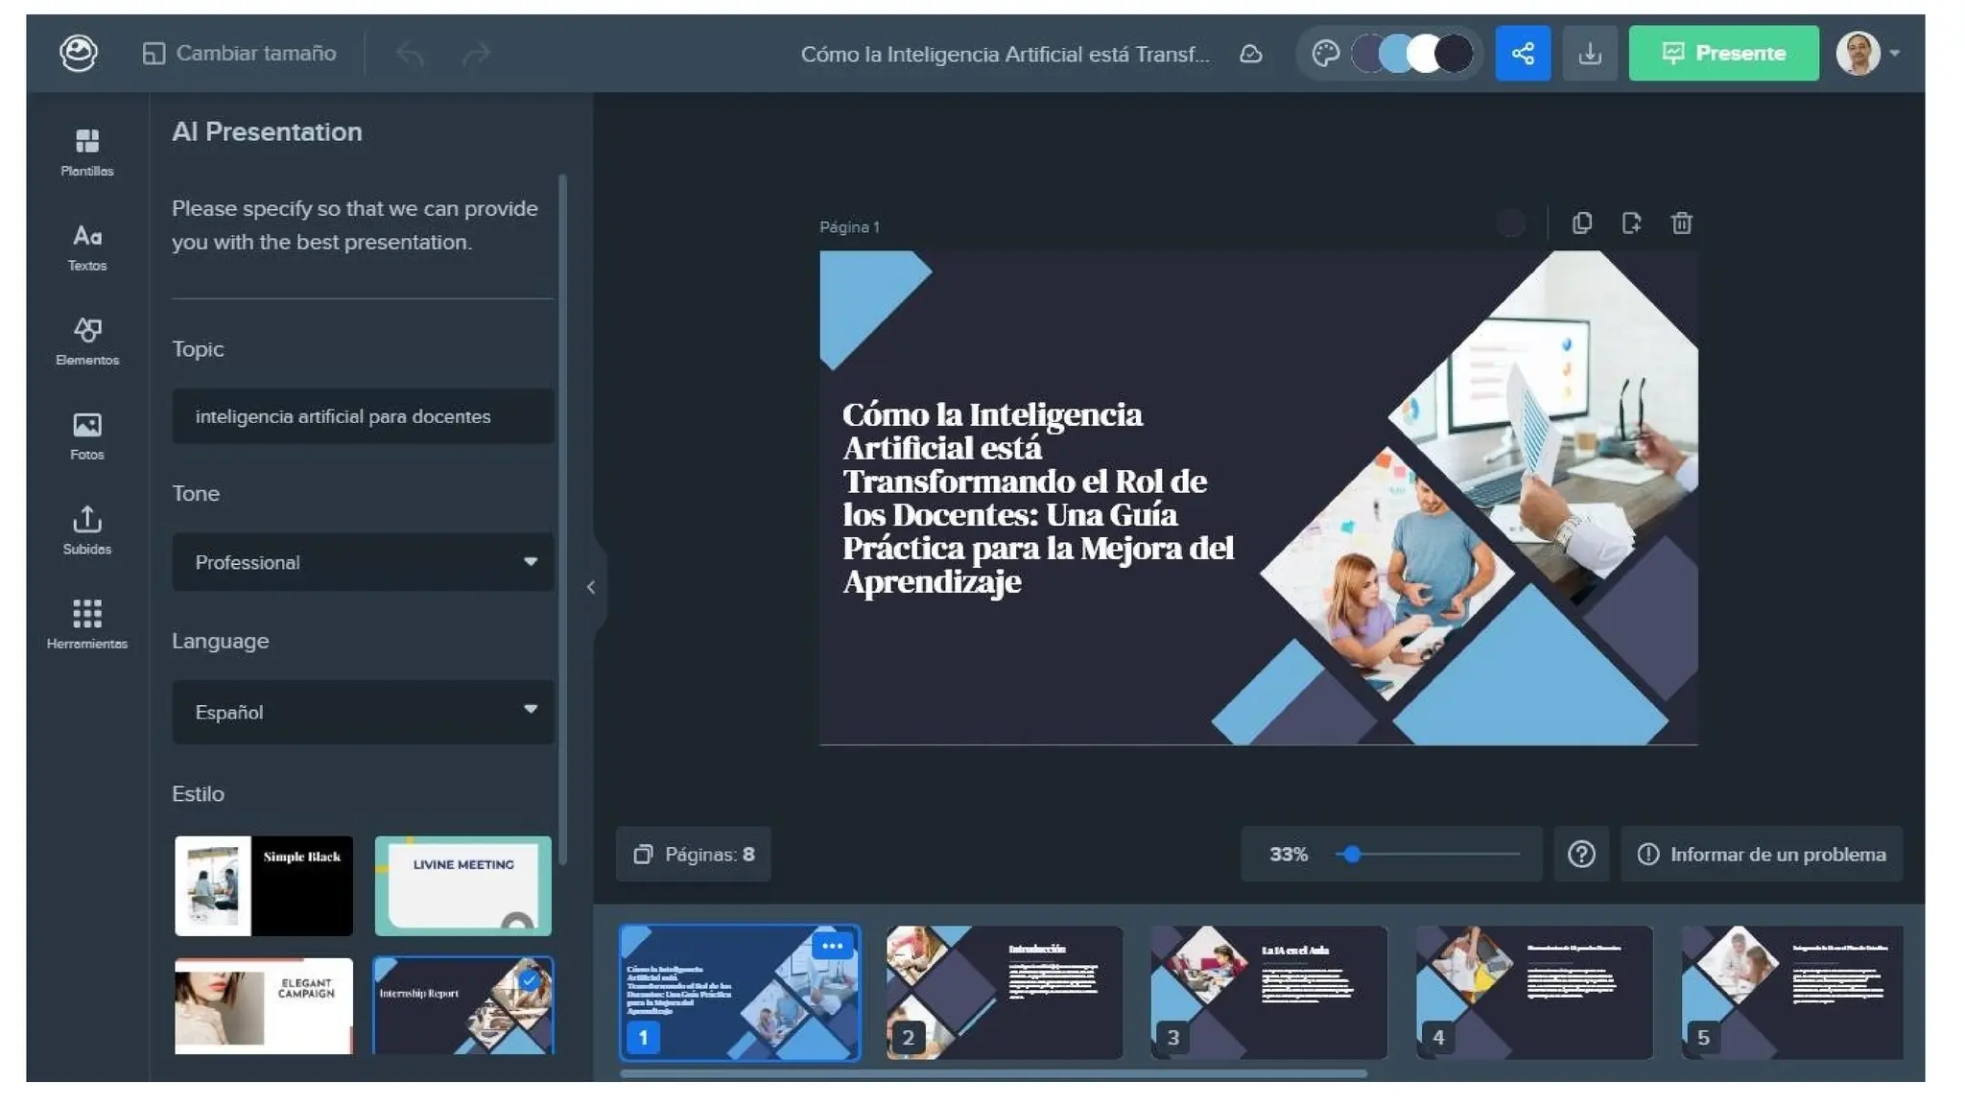This screenshot has width=1965, height=1105.
Task: Click the blue share icon button
Action: pyautogui.click(x=1523, y=54)
